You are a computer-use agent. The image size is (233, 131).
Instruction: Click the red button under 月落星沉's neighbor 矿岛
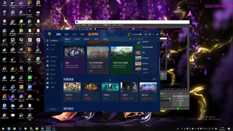pyautogui.click(x=88, y=98)
